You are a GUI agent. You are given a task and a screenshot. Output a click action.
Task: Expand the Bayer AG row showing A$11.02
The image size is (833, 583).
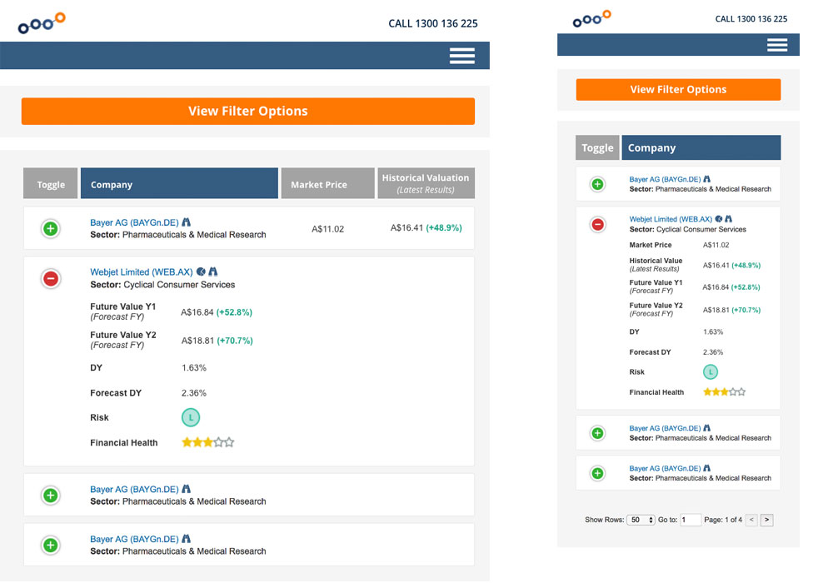coord(51,229)
